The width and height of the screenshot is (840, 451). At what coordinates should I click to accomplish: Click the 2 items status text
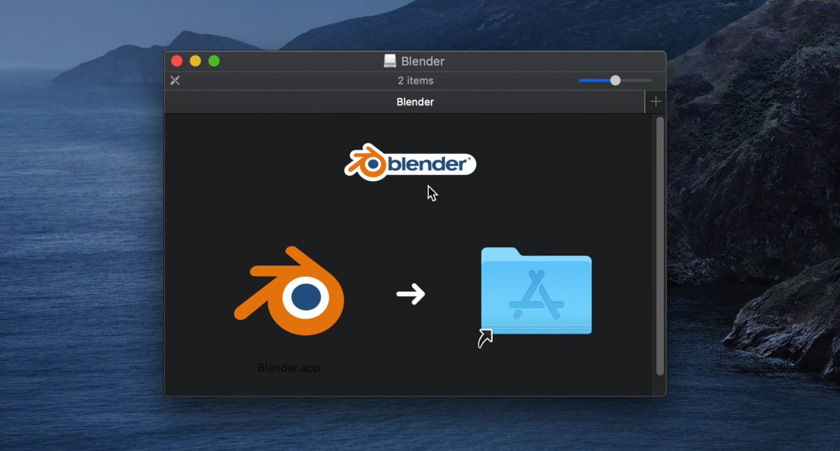coord(415,80)
